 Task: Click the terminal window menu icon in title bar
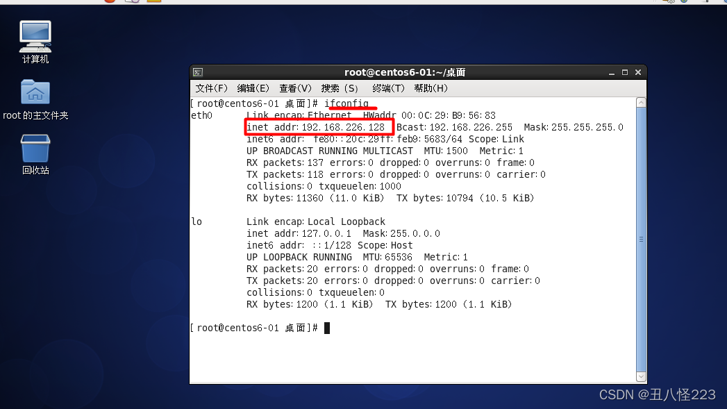pos(198,72)
